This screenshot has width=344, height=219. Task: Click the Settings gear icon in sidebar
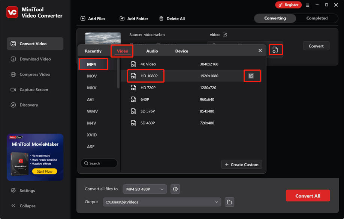[x=13, y=190]
